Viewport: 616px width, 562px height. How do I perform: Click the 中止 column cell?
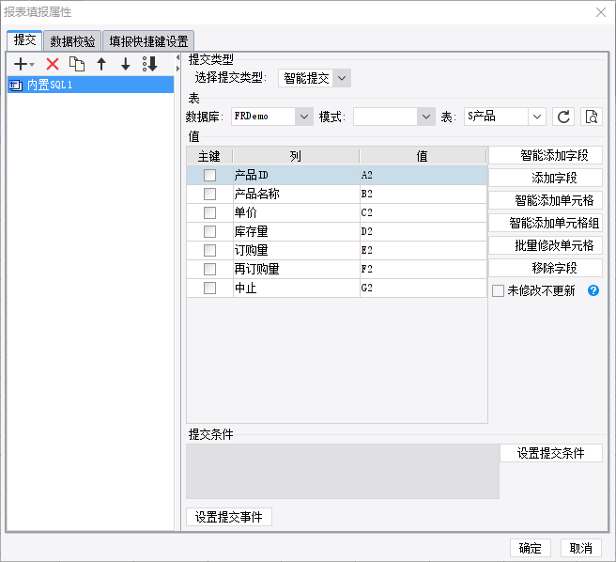(x=296, y=288)
